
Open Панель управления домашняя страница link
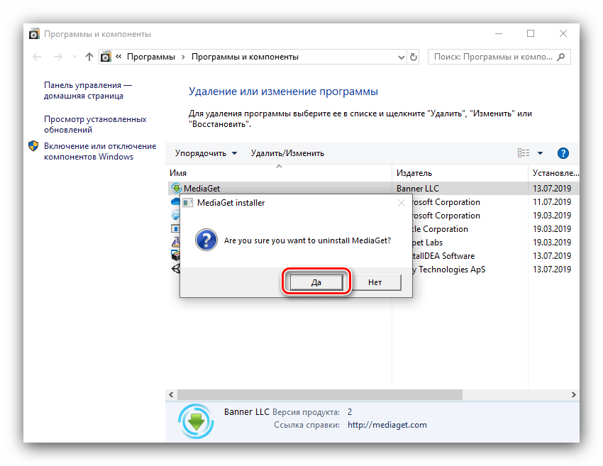87,90
